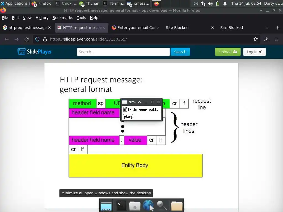Go forward one page
The image size is (283, 212).
pos(17,39)
